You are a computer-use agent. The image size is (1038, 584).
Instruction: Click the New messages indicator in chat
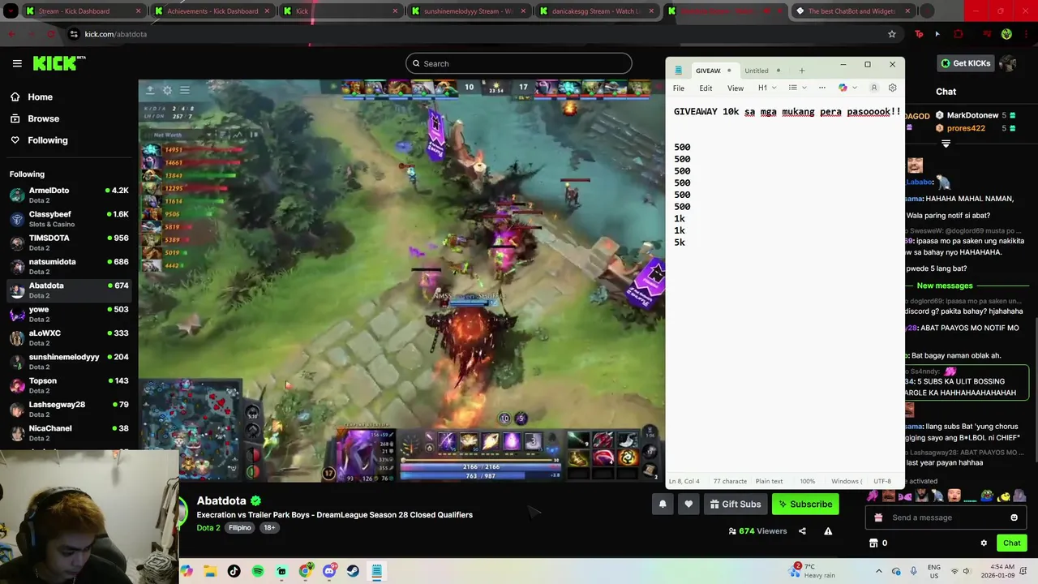coord(944,286)
